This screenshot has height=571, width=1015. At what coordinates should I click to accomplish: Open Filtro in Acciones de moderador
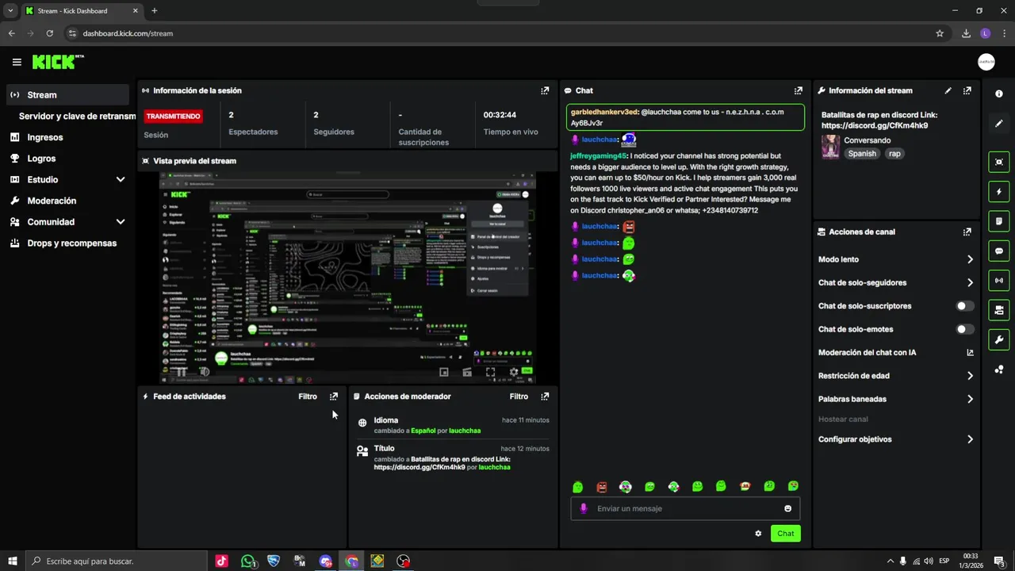click(x=519, y=397)
